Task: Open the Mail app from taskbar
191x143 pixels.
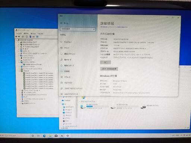Action: (x=56, y=136)
